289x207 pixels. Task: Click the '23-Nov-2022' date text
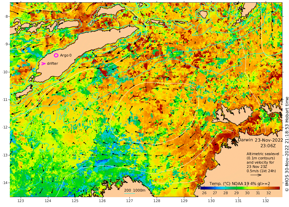(269, 140)
